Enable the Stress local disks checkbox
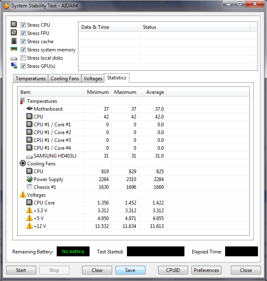 tap(23, 58)
